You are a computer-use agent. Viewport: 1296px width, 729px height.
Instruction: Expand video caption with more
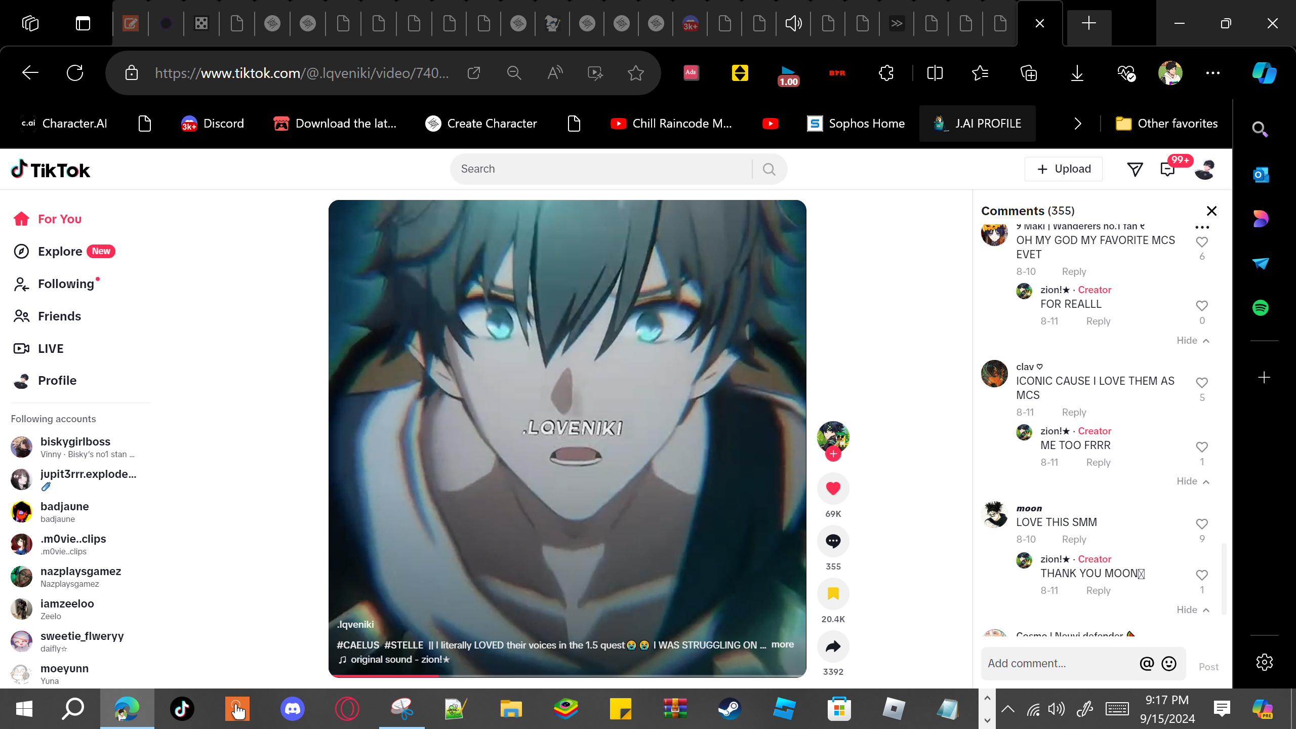[x=783, y=644]
